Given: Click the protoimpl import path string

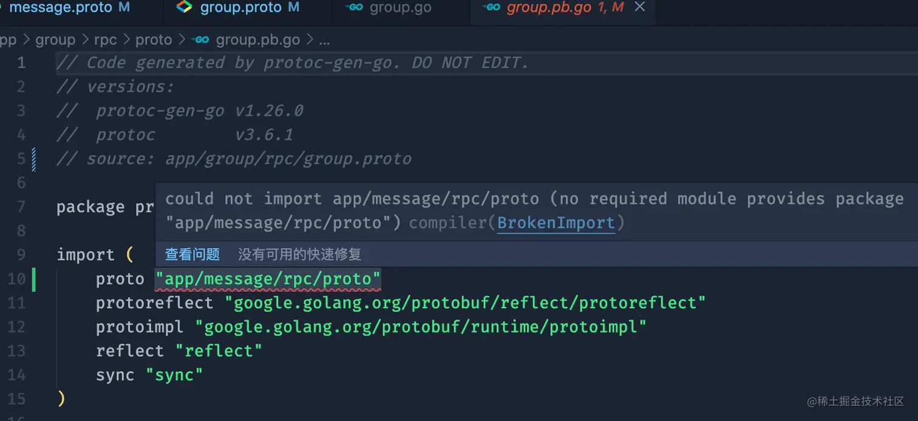Looking at the screenshot, I should pyautogui.click(x=421, y=327).
